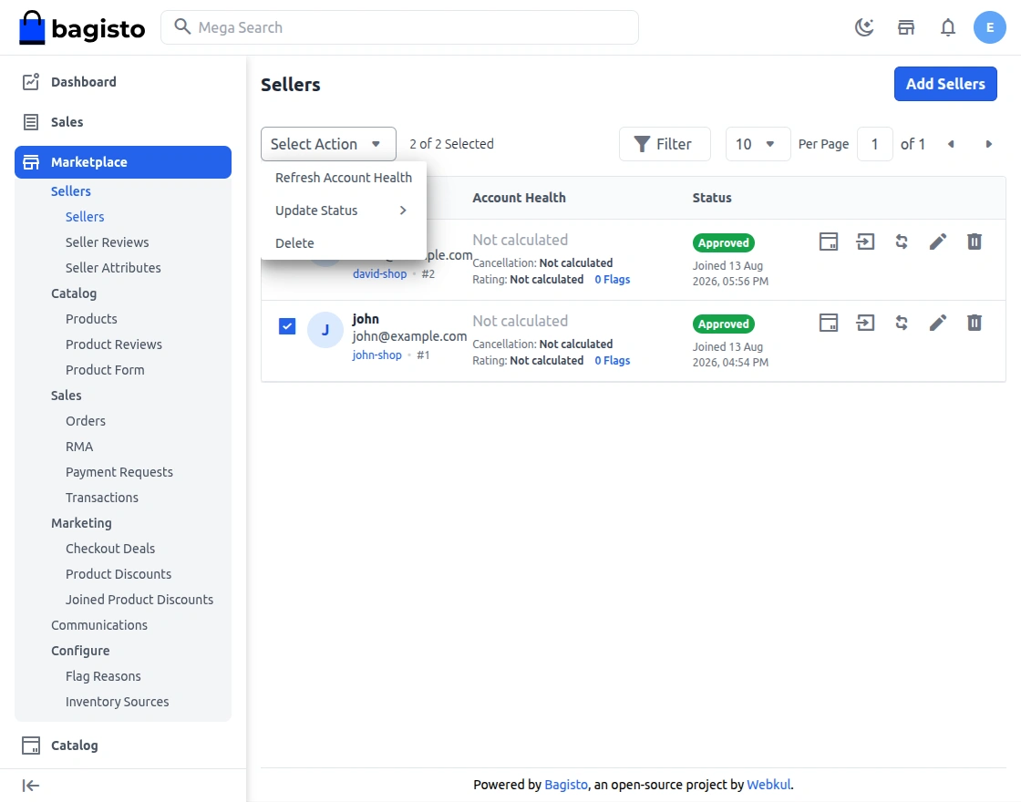Go to next page arrow
Screen dimensions: 1021x802
[988, 144]
